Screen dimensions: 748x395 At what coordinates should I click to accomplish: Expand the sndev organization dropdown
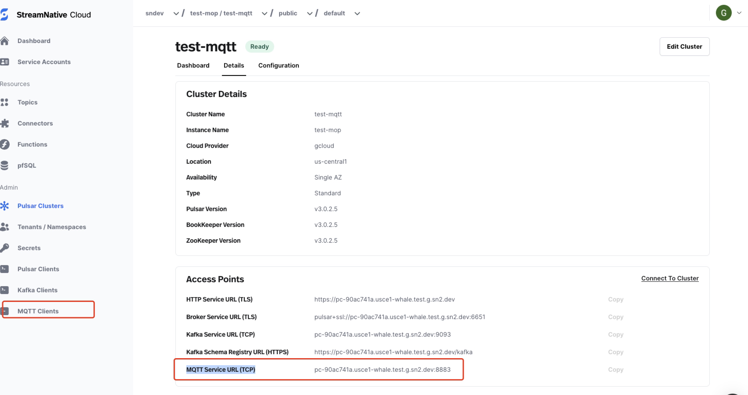176,14
